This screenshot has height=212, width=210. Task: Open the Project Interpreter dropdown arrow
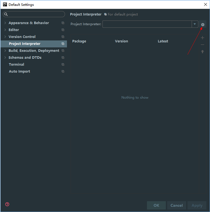(x=195, y=24)
